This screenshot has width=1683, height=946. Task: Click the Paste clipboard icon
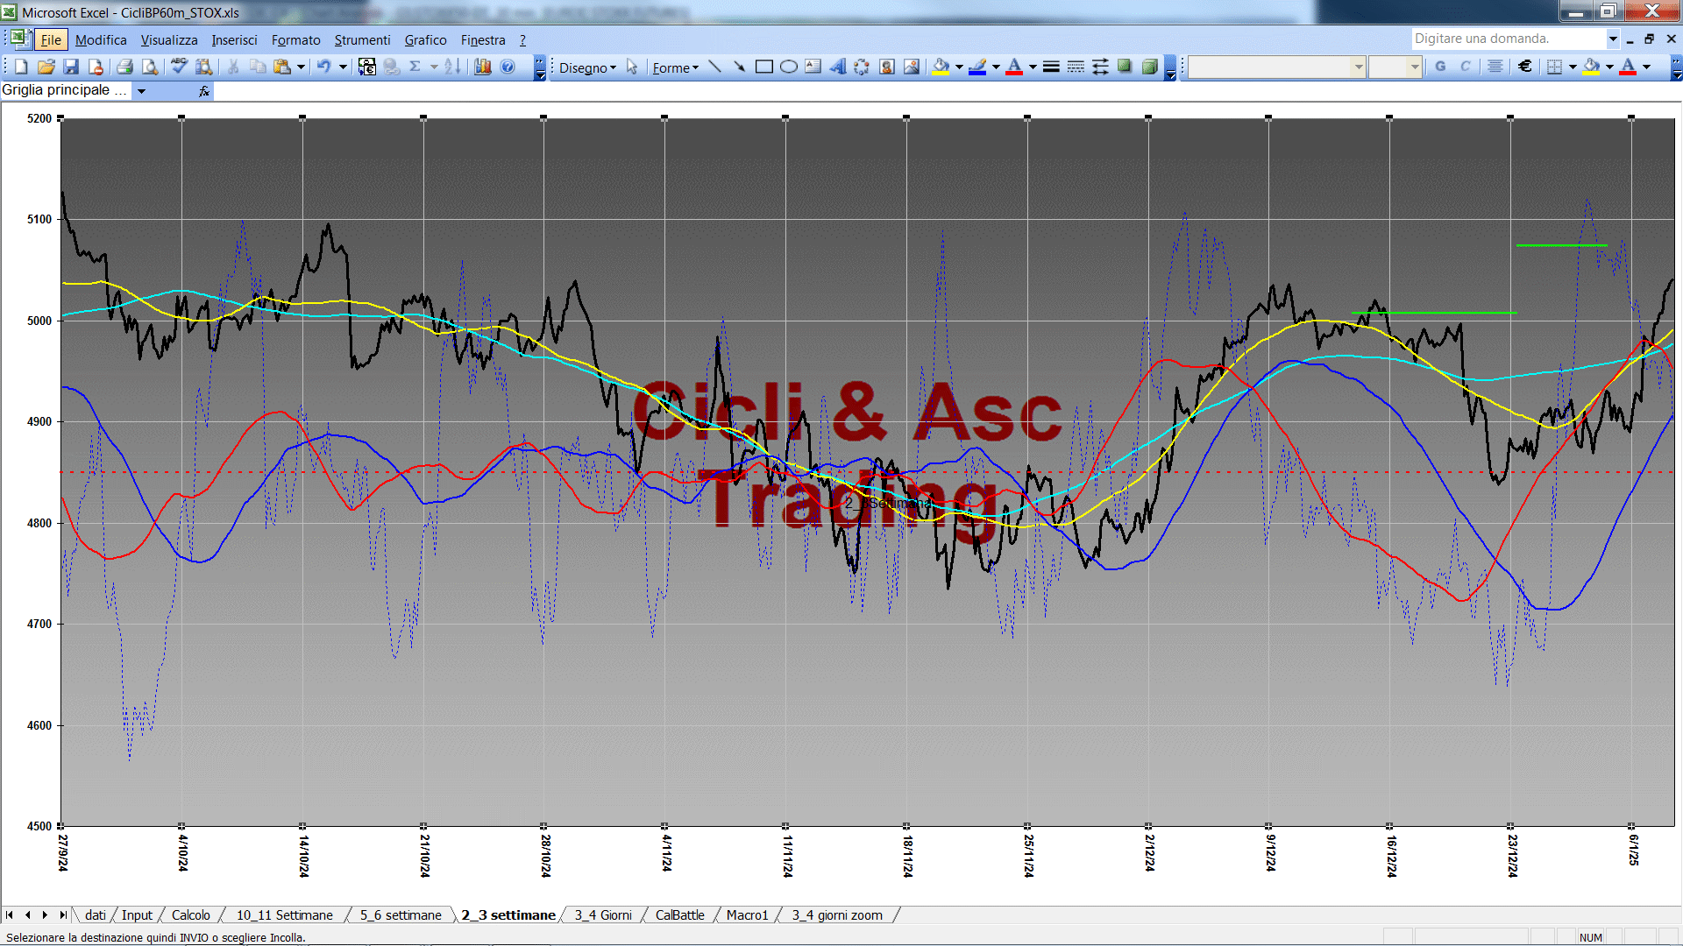(x=282, y=67)
